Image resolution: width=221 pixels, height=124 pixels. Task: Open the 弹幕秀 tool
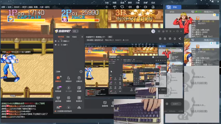[x=69, y=99]
